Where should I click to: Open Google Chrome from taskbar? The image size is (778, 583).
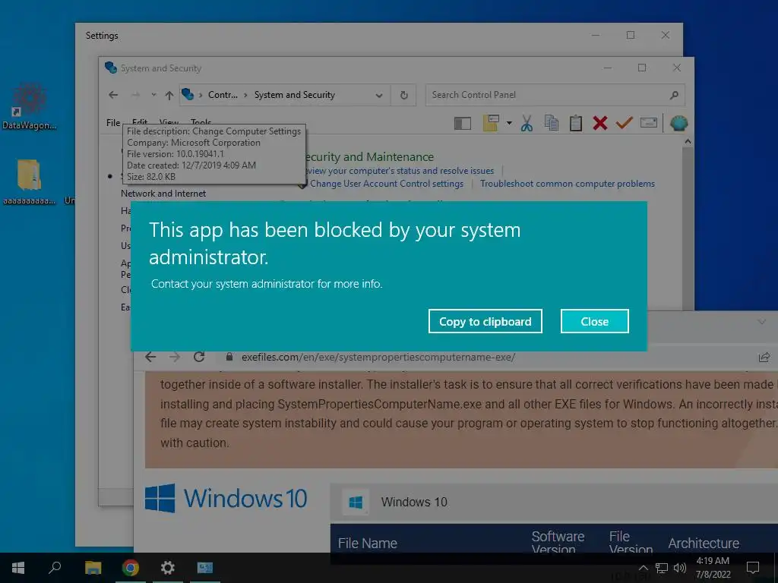pos(131,568)
